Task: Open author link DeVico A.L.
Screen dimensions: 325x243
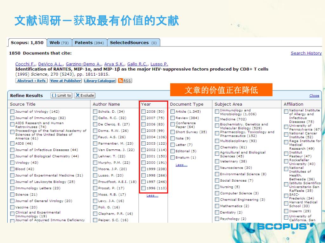Action: click(50, 64)
